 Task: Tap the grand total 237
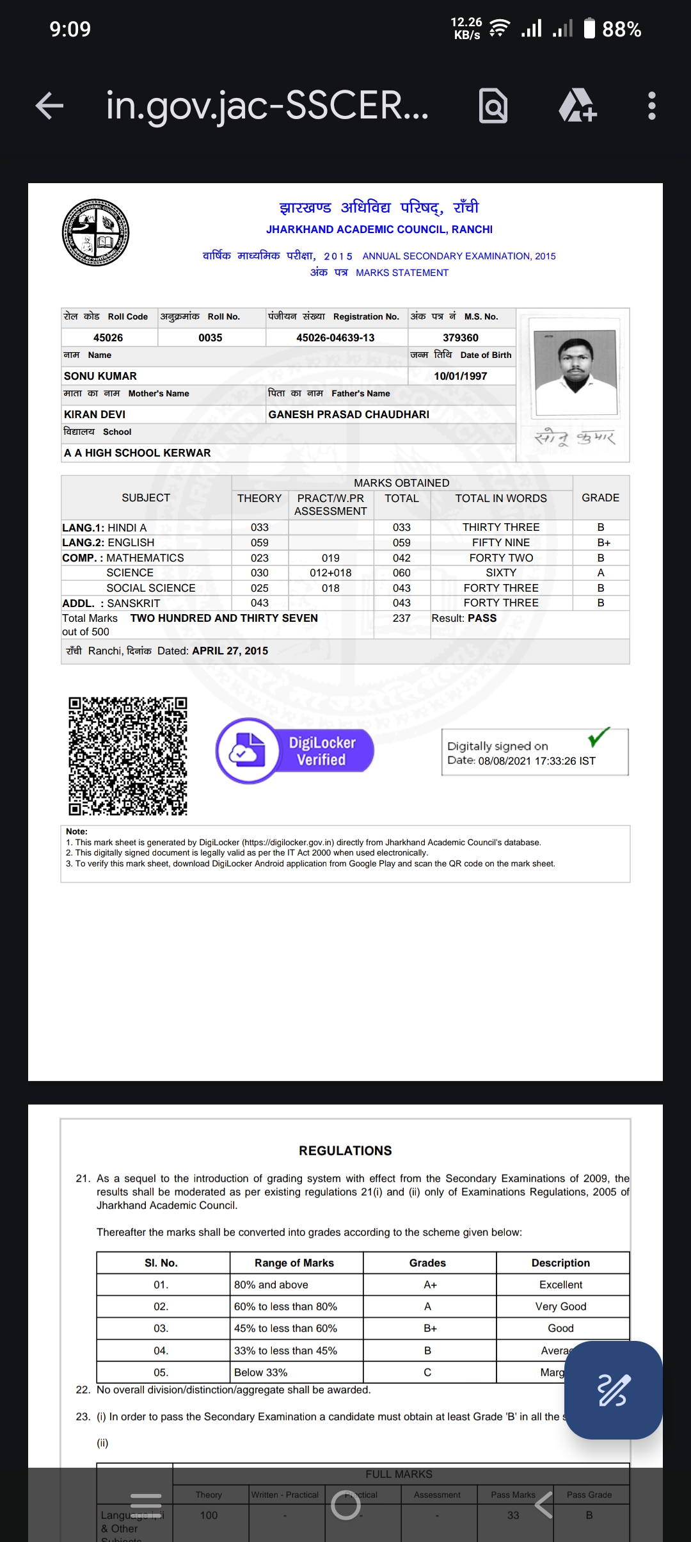[x=402, y=618]
